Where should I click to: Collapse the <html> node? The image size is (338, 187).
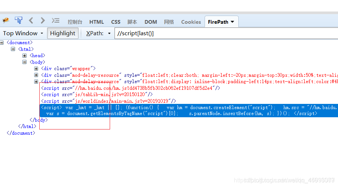[x=13, y=49]
